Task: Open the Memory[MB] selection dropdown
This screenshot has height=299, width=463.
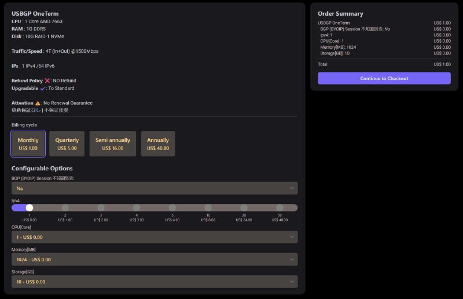Action: 155,260
